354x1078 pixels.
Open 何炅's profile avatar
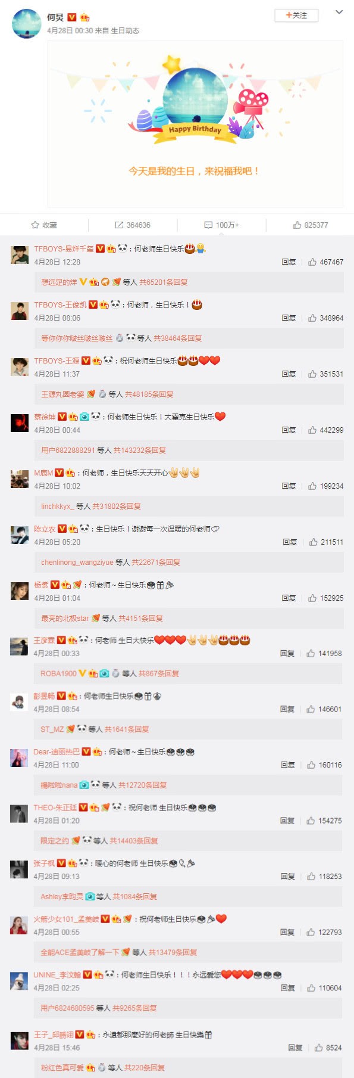click(27, 24)
